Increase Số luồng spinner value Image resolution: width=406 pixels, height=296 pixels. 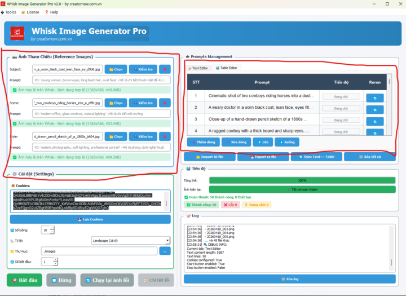tap(52, 228)
